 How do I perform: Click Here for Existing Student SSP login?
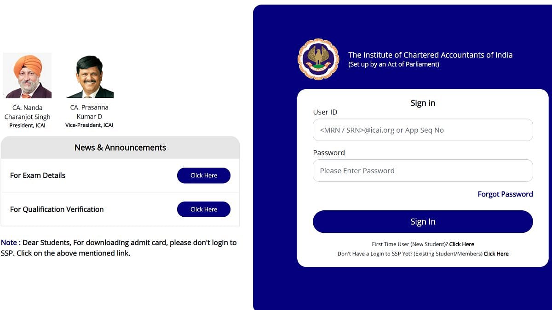(496, 254)
